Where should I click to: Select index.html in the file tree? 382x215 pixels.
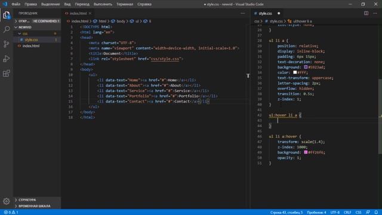37,46
